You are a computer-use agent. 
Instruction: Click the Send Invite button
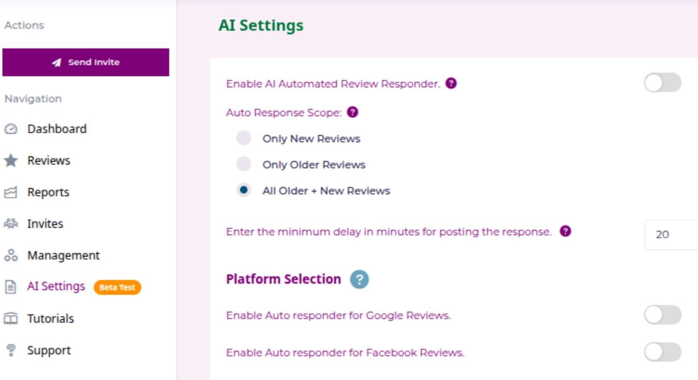tap(86, 62)
